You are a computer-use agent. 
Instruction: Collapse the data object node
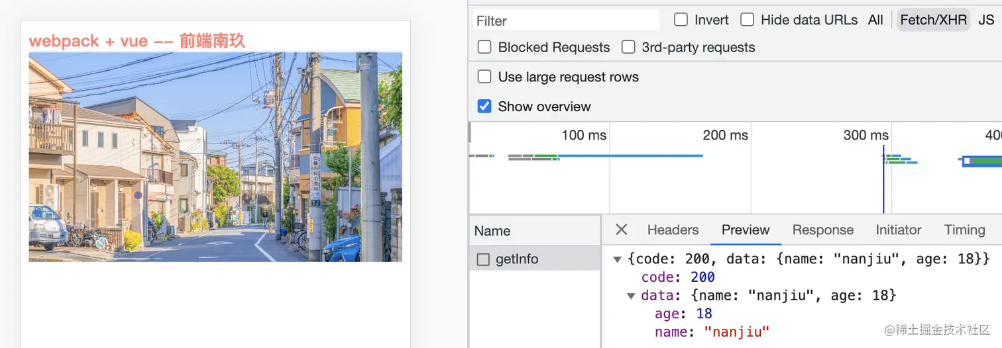(631, 295)
